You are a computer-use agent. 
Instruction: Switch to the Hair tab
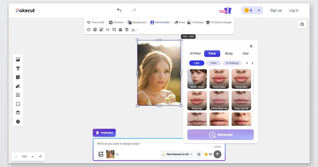(x=246, y=54)
